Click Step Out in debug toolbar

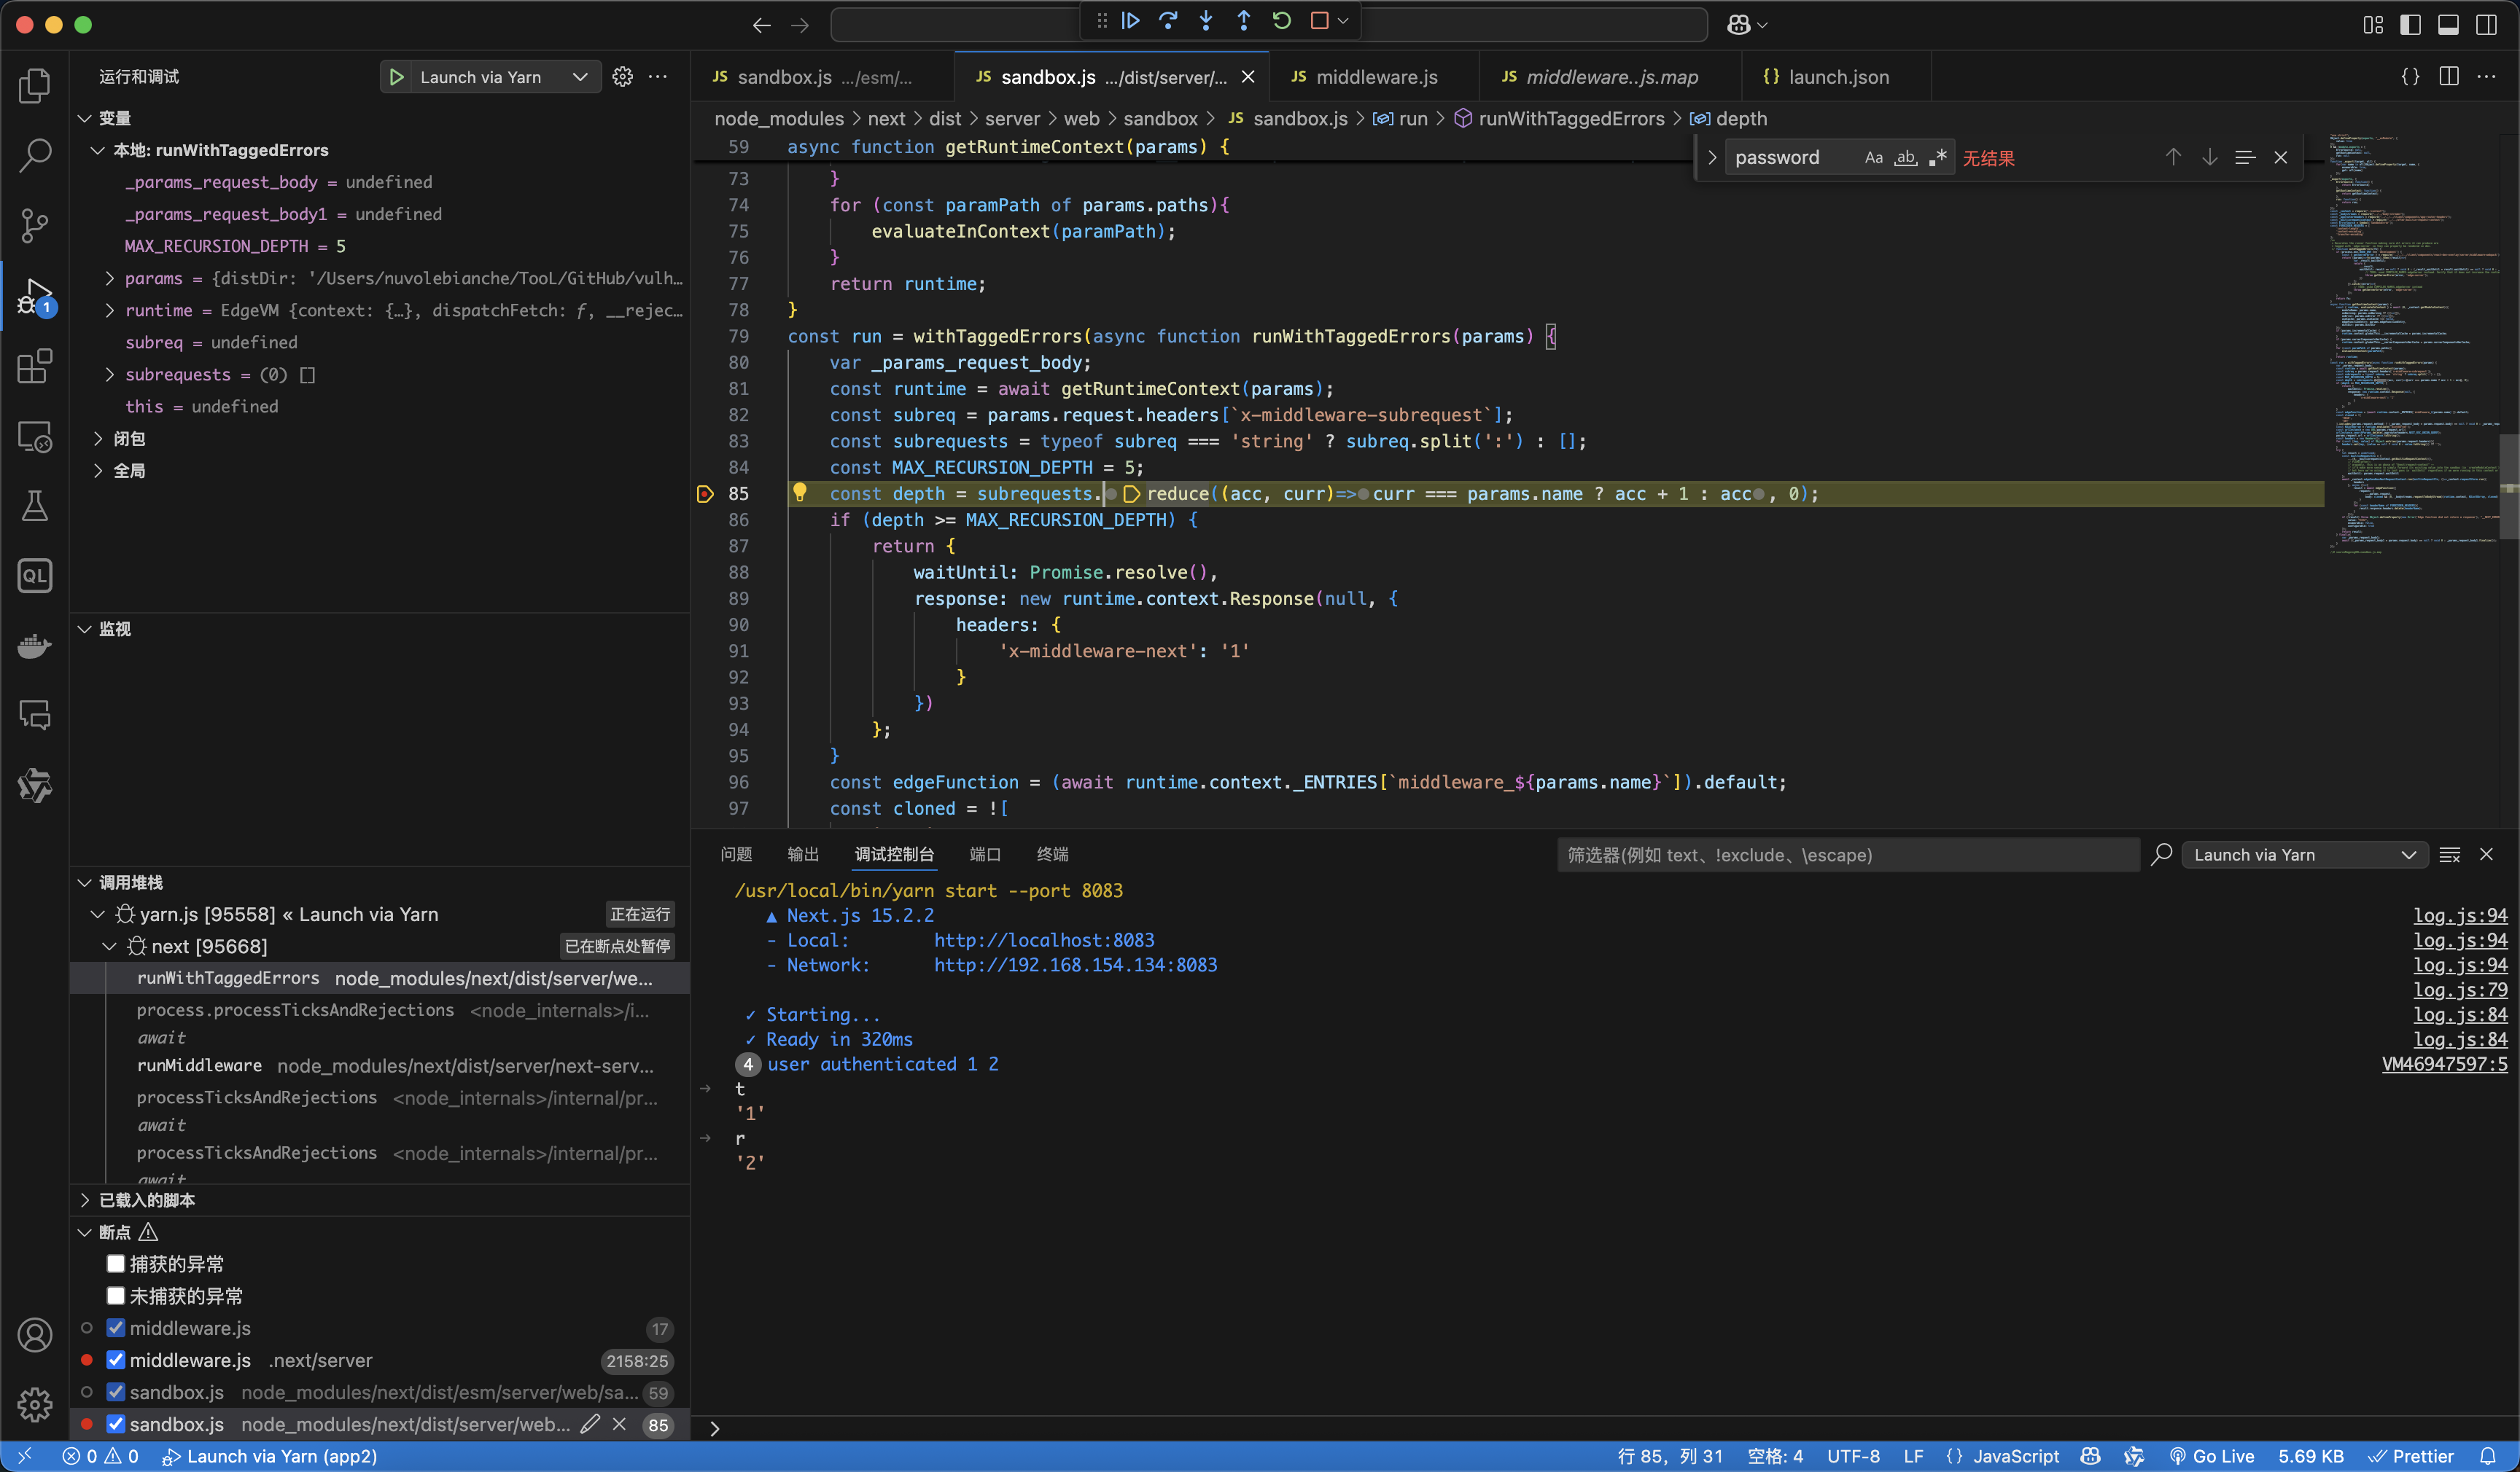pos(1244,21)
